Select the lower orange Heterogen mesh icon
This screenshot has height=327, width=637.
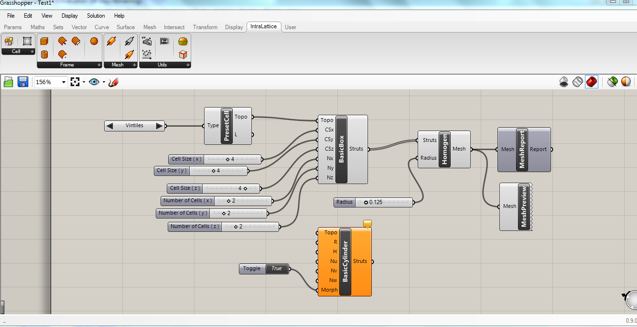click(x=129, y=54)
